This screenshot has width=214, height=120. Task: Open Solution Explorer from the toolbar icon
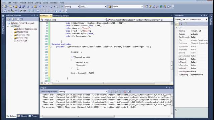(146, 7)
